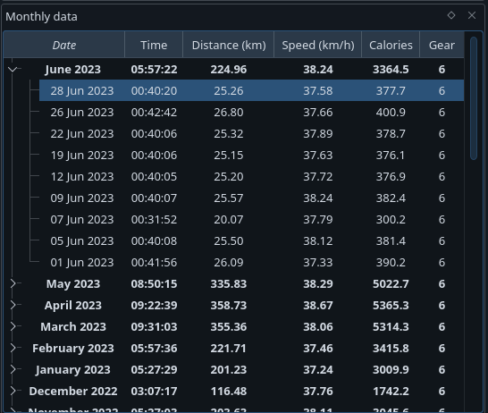Screen dimensions: 488x413
Task: Click the time value 00:42:42
Action: click(154, 112)
